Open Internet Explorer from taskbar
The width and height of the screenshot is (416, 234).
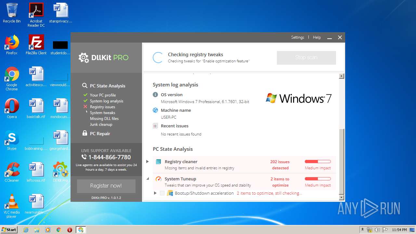[26, 230]
